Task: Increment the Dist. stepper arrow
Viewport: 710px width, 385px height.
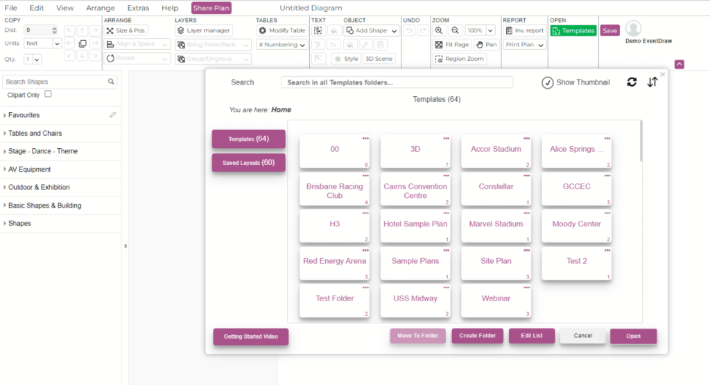Action: pyautogui.click(x=54, y=28)
